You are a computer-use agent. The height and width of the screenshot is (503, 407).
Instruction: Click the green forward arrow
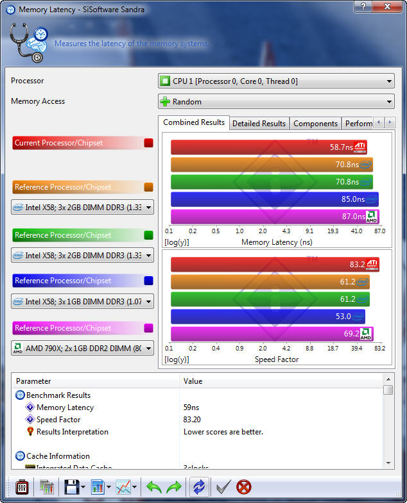(174, 487)
